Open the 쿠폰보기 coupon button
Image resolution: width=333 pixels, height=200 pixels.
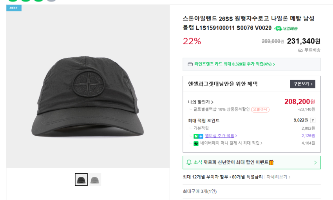(302, 84)
